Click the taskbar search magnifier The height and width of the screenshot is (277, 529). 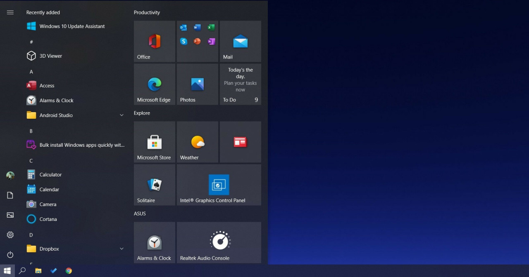22,271
